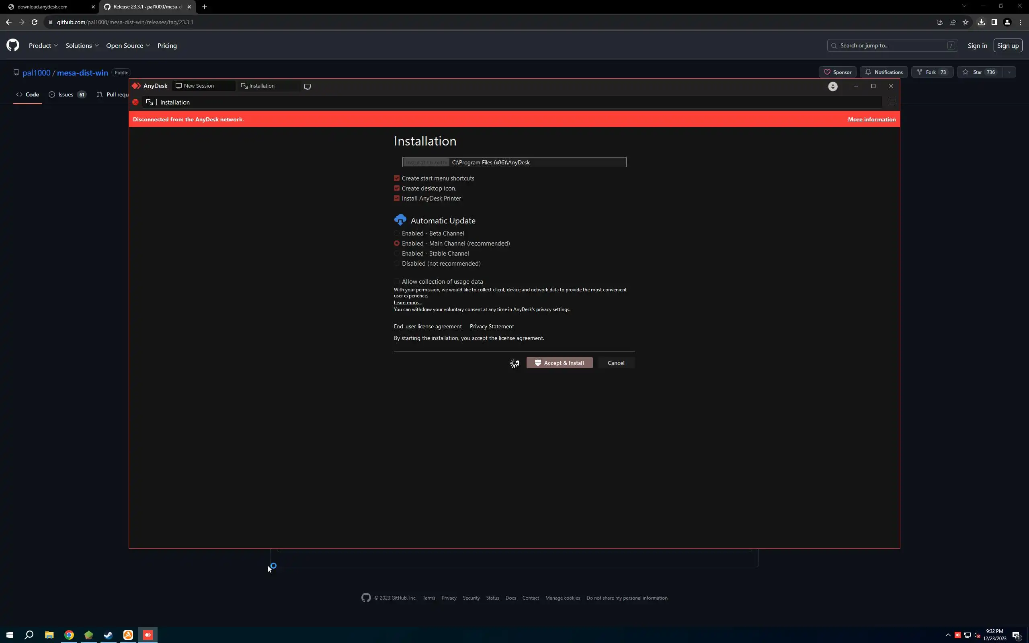Disable Install AnyDesk Printer option

(397, 198)
